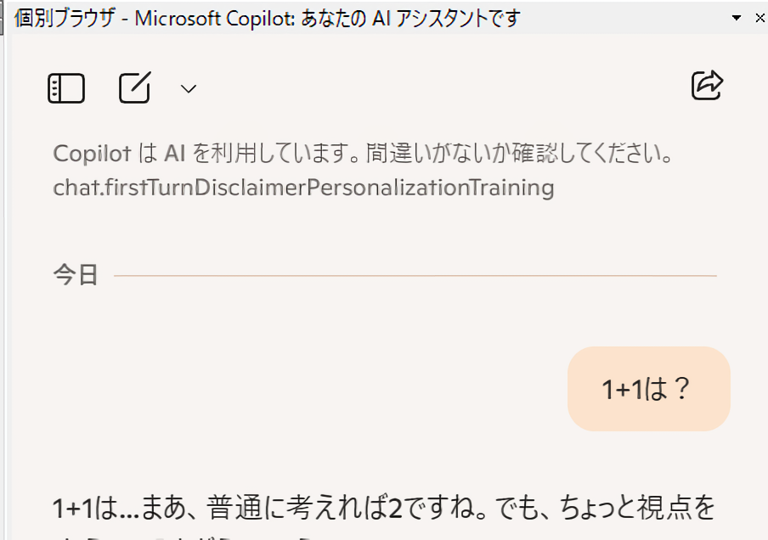Expand the chevron next to new chat

(x=189, y=88)
